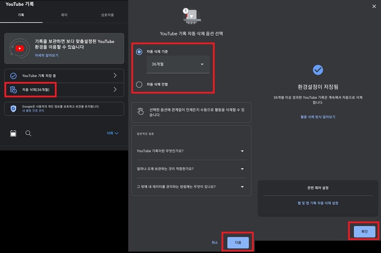The image size is (381, 253).
Task: Click the 일반적인 질문 label
Action: (145, 134)
